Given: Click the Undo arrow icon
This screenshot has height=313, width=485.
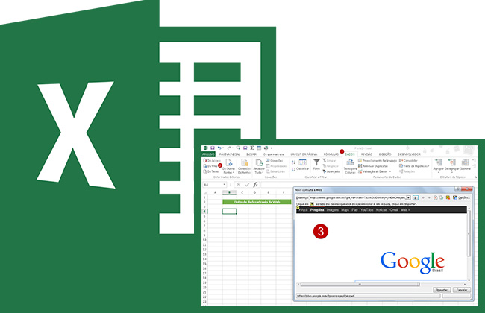Looking at the screenshot, I should 219,148.
